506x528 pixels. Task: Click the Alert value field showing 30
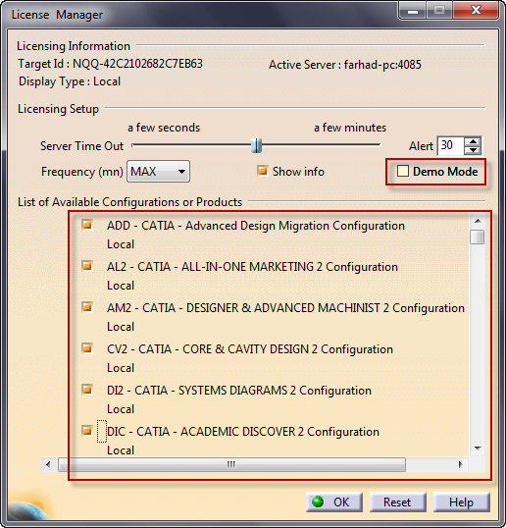coord(451,146)
